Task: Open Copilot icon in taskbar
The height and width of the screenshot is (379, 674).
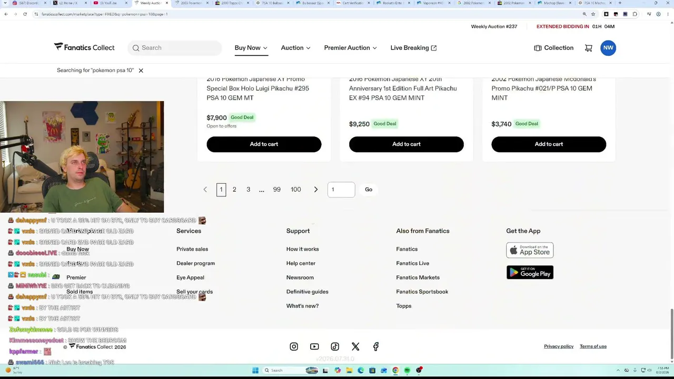Action: pos(338,371)
